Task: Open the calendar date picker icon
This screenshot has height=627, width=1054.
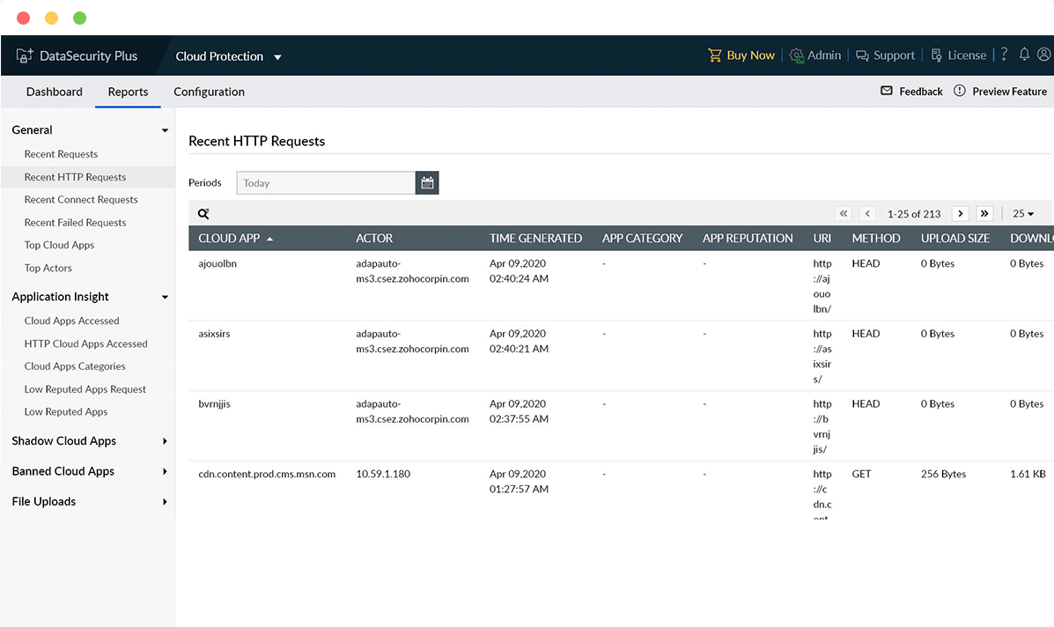Action: tap(427, 183)
